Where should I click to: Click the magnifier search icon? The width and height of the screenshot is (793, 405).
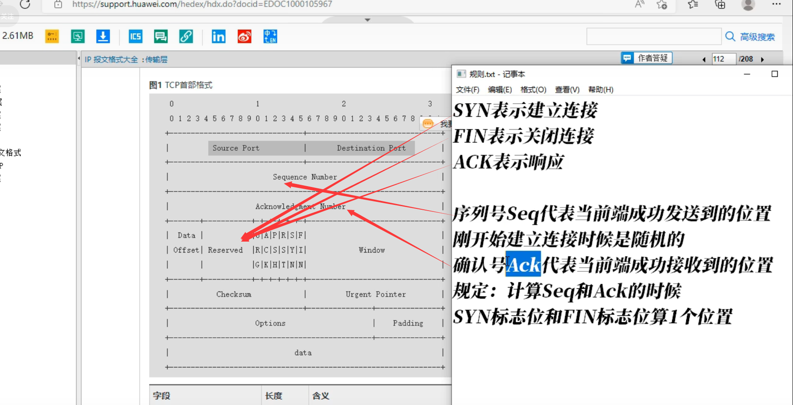(730, 36)
